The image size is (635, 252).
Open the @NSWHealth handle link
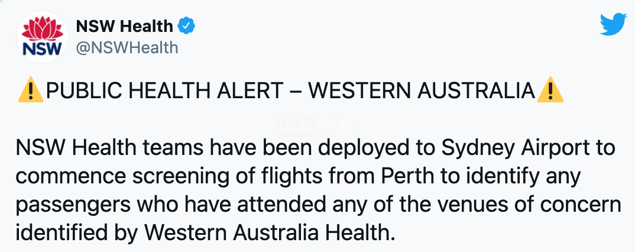(x=127, y=48)
